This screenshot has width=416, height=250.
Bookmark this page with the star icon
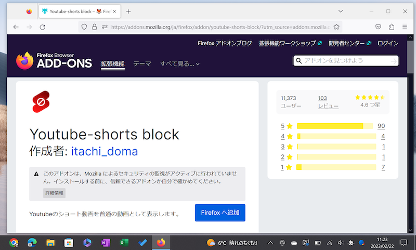(x=336, y=27)
